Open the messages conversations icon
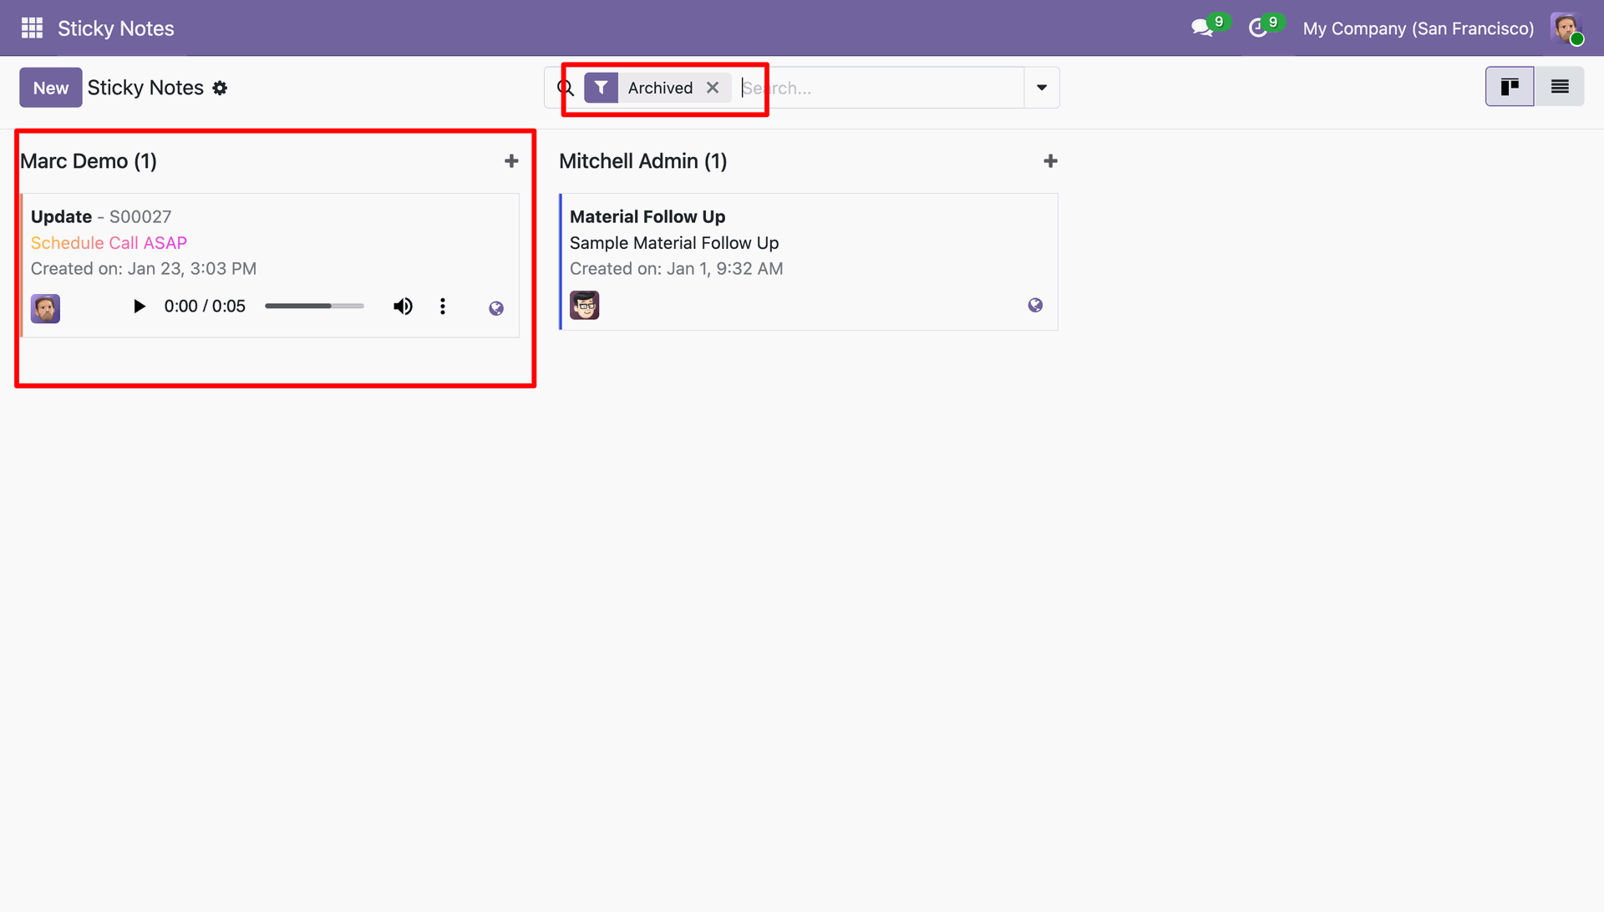Screen dimensions: 1604x912 click(x=1202, y=28)
